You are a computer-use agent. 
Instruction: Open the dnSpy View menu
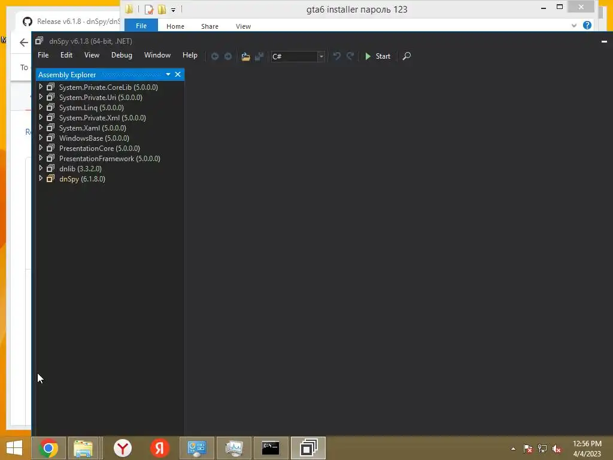[x=92, y=55]
